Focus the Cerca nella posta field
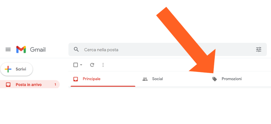This screenshot has height=124, width=271. 168,50
